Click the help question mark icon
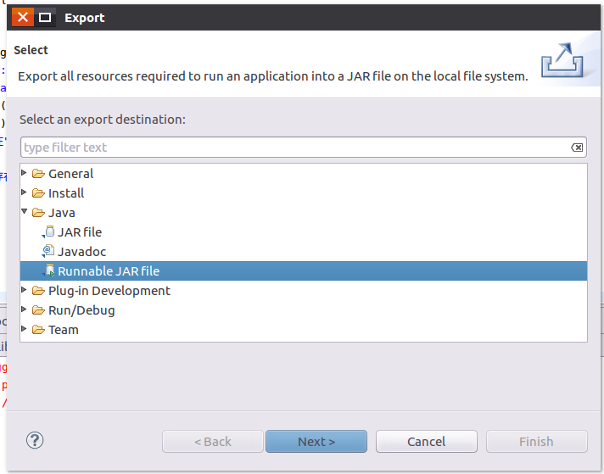The image size is (604, 474). (x=35, y=440)
